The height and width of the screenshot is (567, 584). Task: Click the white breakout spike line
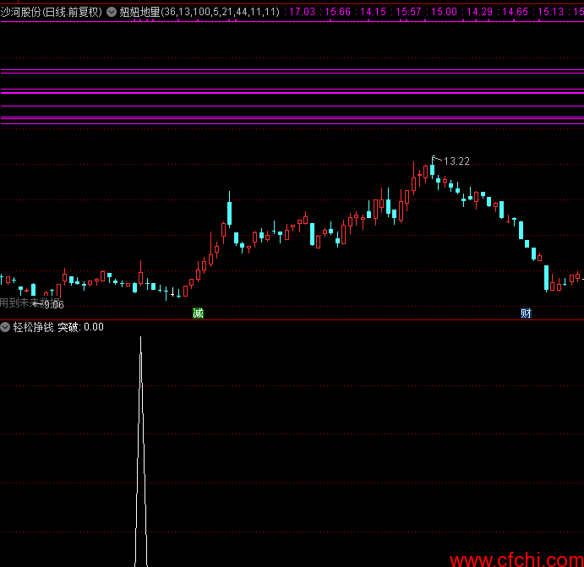[x=141, y=451]
